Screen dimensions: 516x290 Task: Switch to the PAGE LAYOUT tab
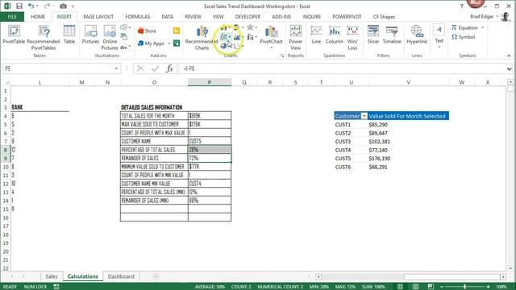tap(98, 16)
